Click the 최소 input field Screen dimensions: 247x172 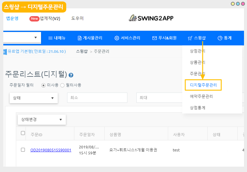(x=97, y=98)
